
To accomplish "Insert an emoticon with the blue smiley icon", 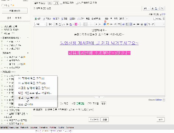I will click(105, 24).
